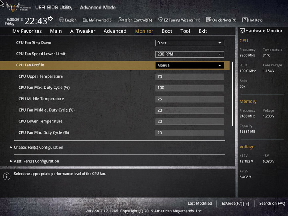
Task: Click the Quick Note notepad icon
Action: click(x=209, y=20)
